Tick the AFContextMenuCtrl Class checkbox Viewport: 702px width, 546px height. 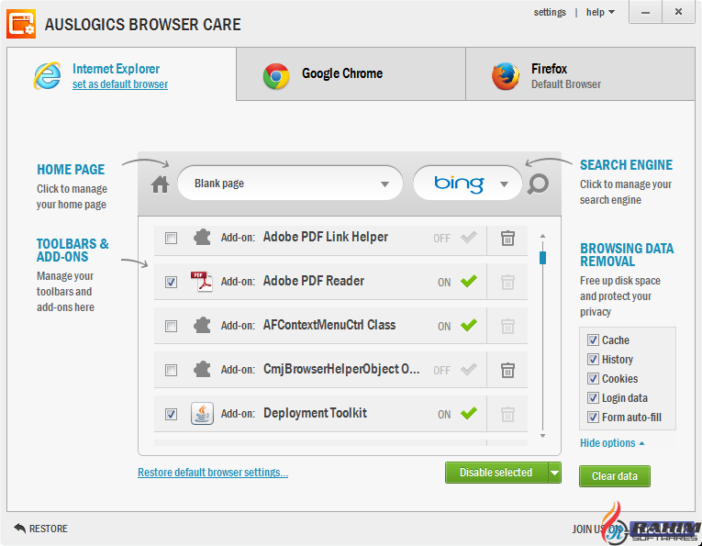[171, 327]
